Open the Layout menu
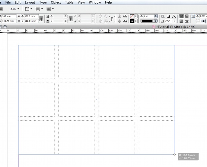The height and width of the screenshot is (167, 207). [x=30, y=2]
